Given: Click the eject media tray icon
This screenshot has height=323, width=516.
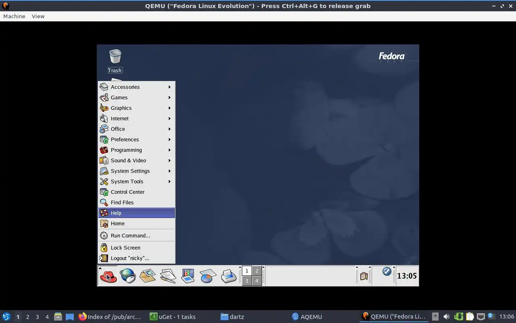Looking at the screenshot, I should tap(435, 317).
